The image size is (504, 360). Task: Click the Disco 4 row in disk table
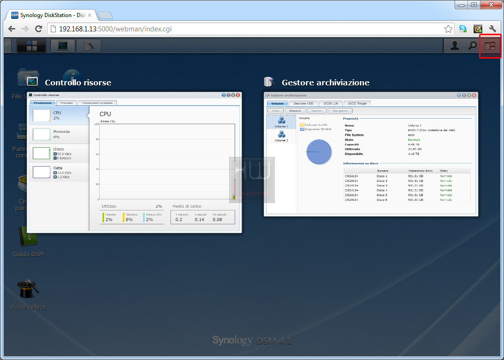407,190
